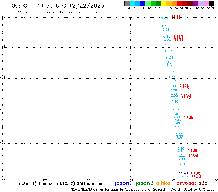Click the wave height value 7.28
The image size is (218, 192).
pos(174,90)
